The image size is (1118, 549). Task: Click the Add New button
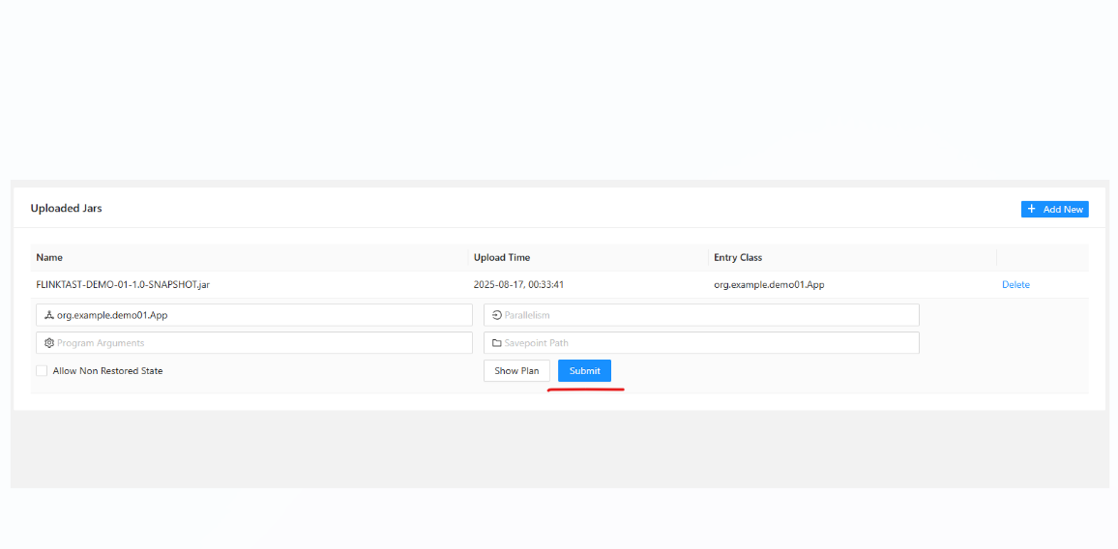(x=1054, y=209)
